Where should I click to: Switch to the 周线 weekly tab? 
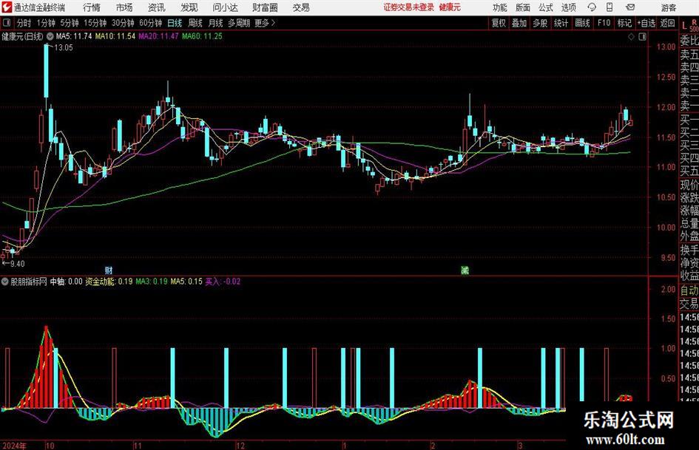point(195,23)
